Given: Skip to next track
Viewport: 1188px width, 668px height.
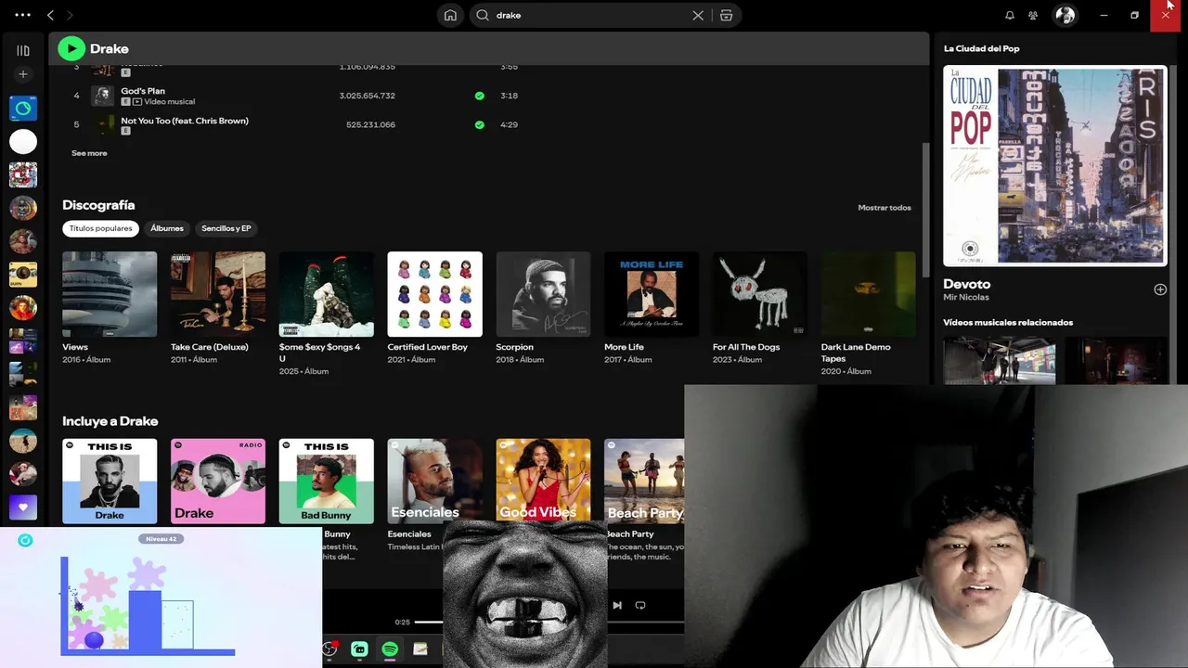Looking at the screenshot, I should pyautogui.click(x=617, y=605).
